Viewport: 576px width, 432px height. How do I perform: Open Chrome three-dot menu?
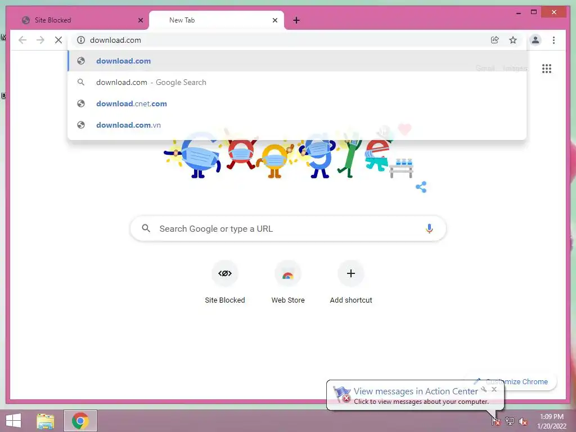pyautogui.click(x=553, y=40)
